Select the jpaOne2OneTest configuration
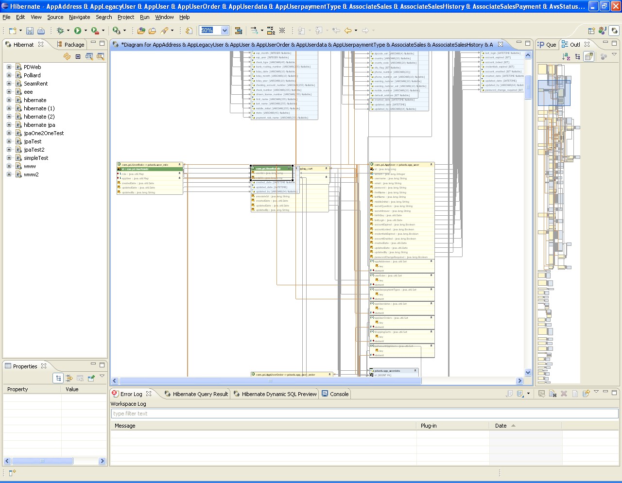Screen dimensions: 622x483 pos(43,133)
